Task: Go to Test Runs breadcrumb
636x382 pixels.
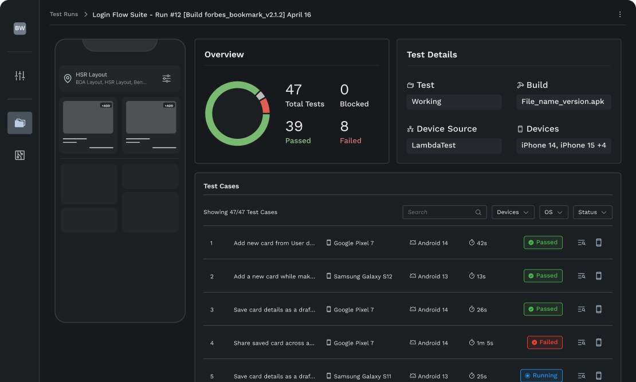Action: tap(64, 14)
